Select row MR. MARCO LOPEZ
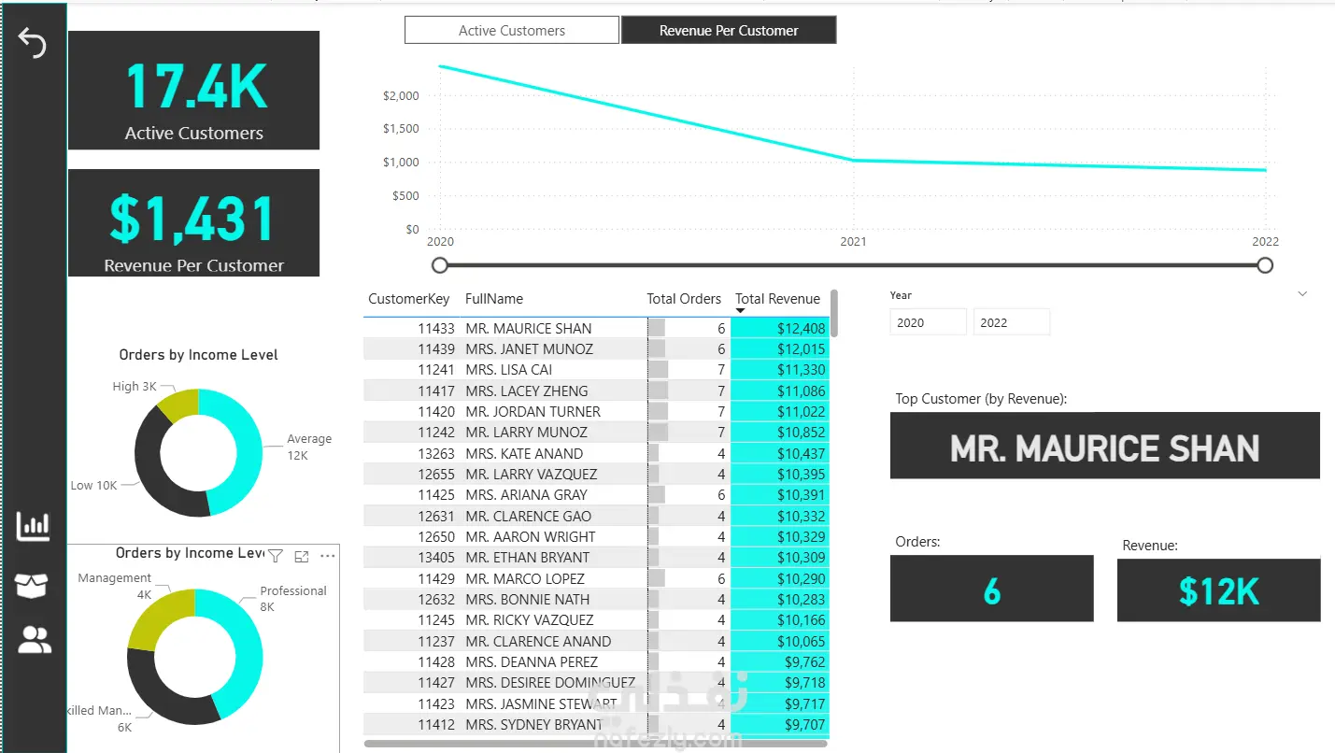 [x=596, y=578]
